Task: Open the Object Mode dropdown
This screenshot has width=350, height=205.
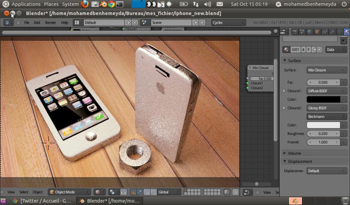Action: tap(69, 192)
